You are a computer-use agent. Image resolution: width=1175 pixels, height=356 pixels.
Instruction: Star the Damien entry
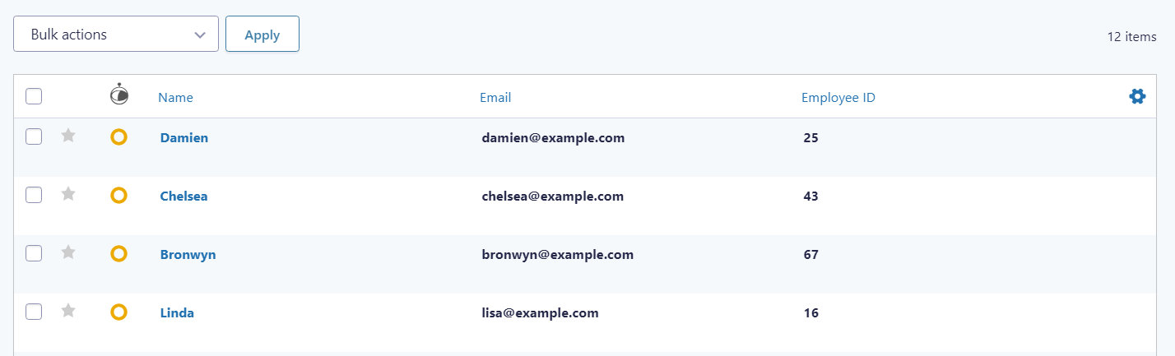click(x=68, y=136)
